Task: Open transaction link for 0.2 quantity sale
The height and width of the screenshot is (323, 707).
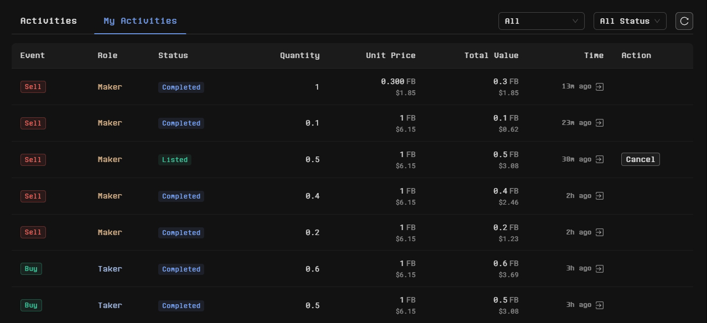Action: tap(600, 232)
